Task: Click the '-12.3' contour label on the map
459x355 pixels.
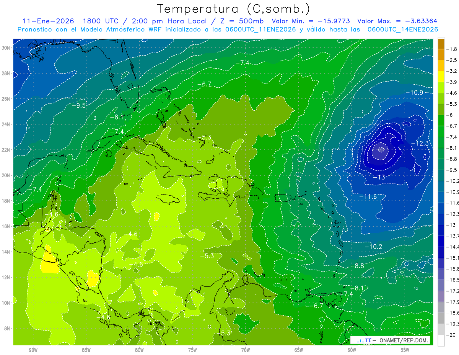Action: [x=420, y=143]
